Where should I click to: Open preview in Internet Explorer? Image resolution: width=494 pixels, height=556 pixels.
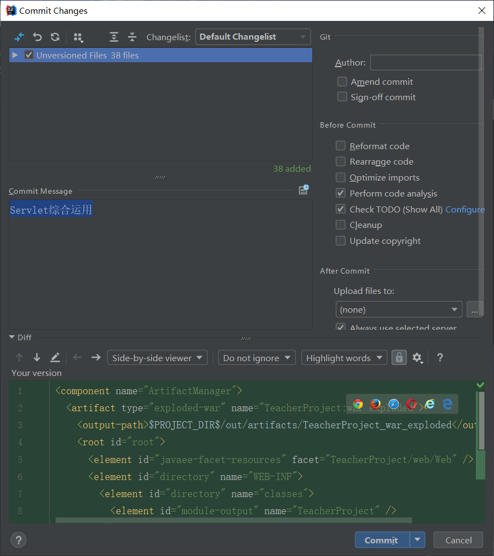[x=430, y=404]
